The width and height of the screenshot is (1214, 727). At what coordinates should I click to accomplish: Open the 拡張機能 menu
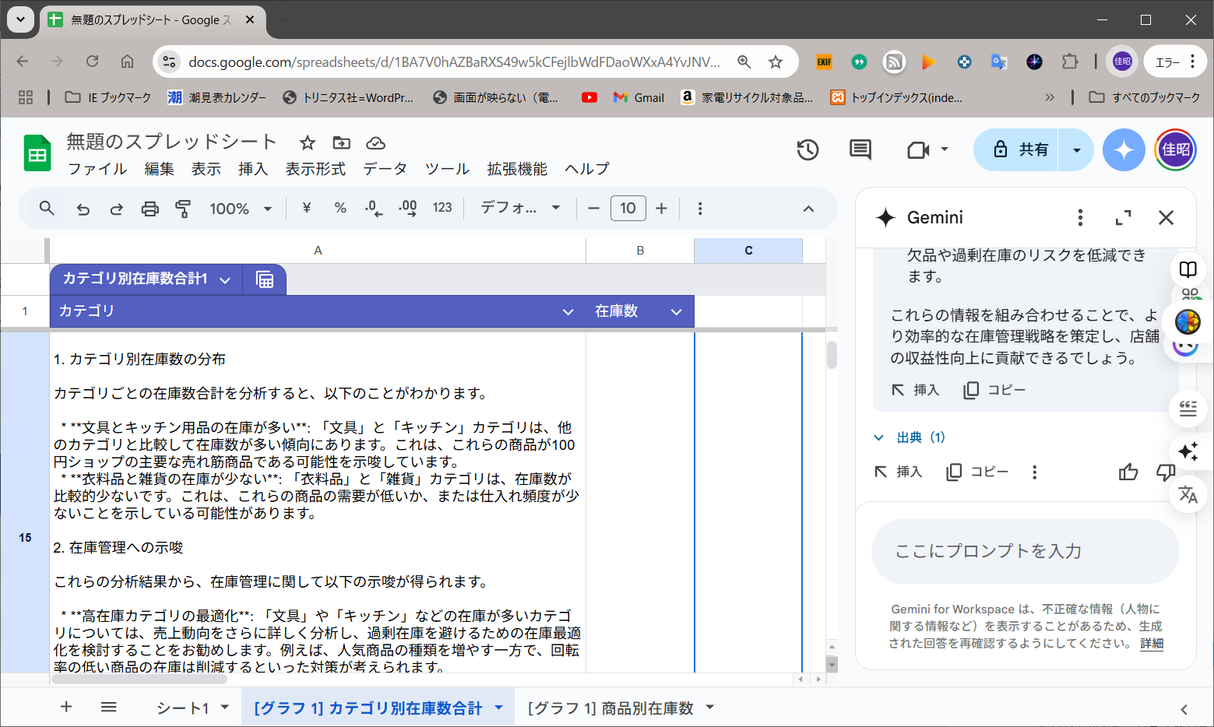click(x=517, y=169)
